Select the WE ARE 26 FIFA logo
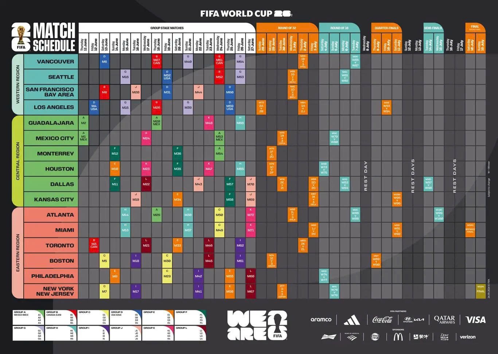 coord(257,325)
